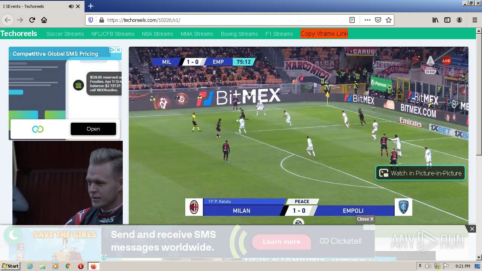Open the Firefox hamburger menu
482x271 pixels.
tap(474, 20)
